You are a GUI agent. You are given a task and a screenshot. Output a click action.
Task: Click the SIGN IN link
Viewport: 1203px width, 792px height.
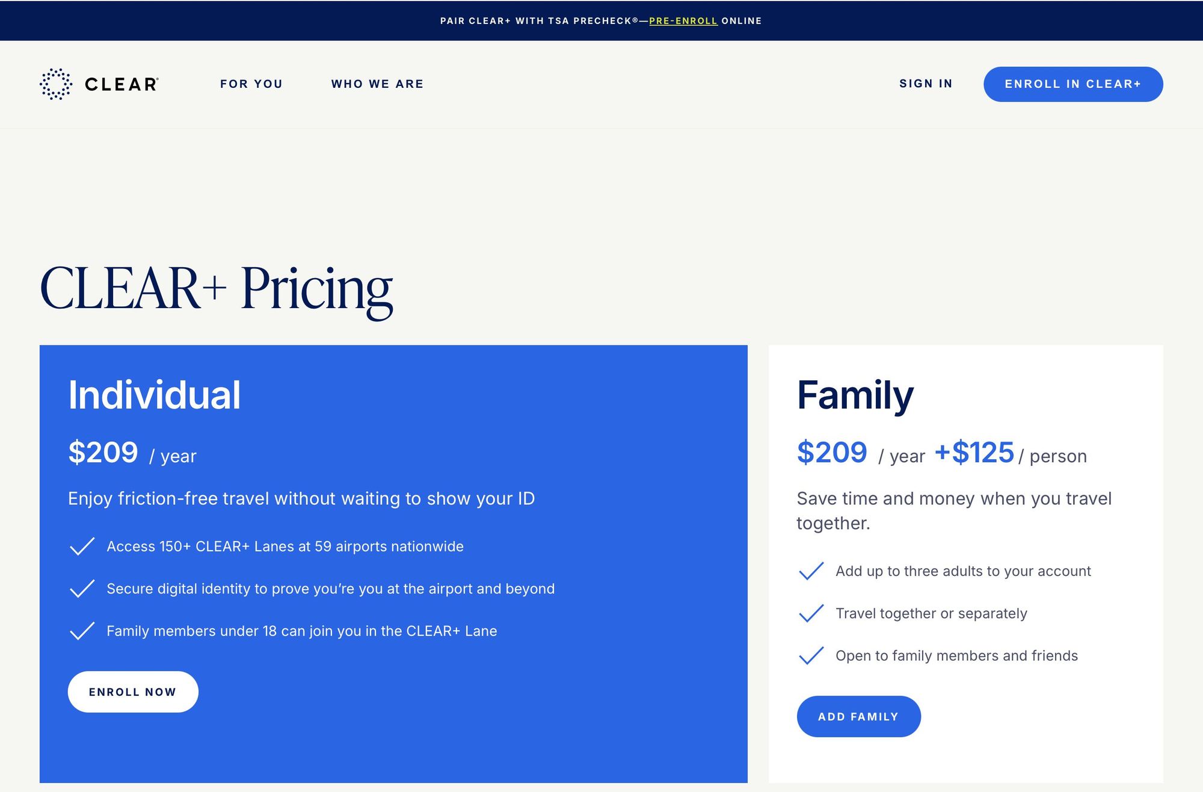pos(926,84)
